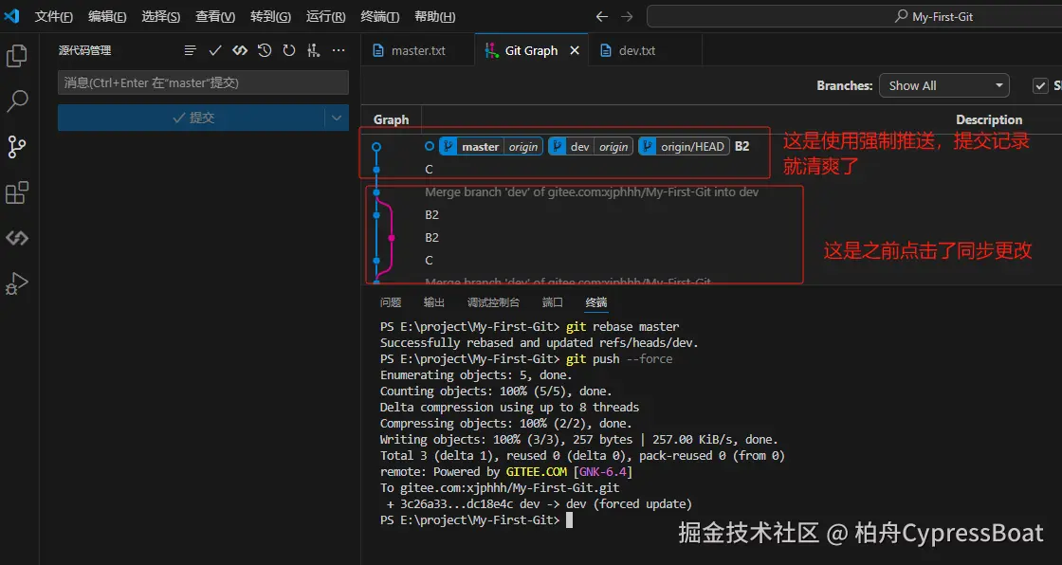Toggle the checkbox beside Branches dropdown
Image resolution: width=1062 pixels, height=565 pixels.
coord(1040,85)
